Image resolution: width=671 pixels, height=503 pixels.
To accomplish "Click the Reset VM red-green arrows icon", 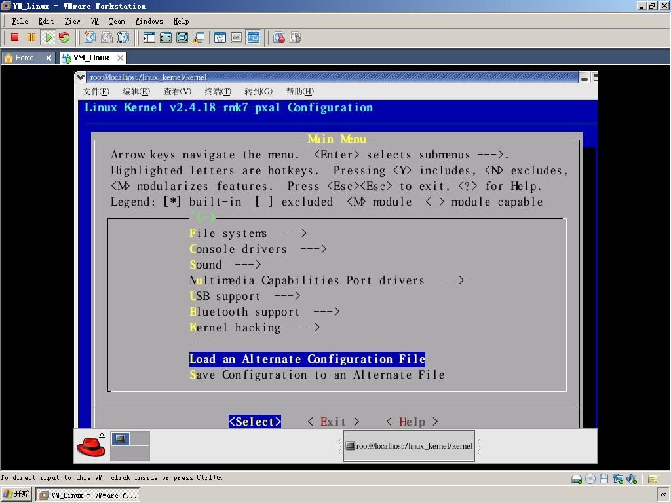I will (64, 37).
